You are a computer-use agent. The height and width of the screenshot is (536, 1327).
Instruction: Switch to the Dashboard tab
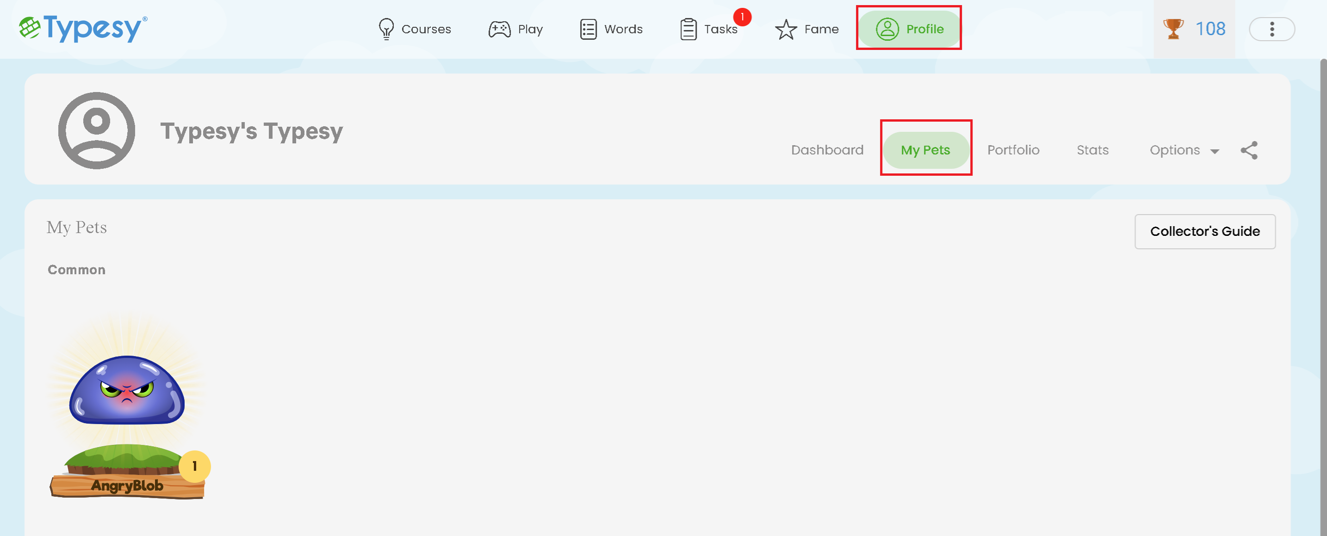tap(827, 150)
